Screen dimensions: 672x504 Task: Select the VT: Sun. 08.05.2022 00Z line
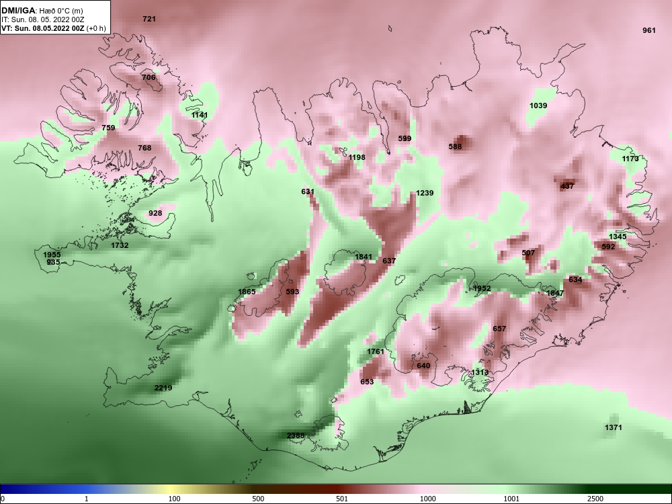tap(54, 29)
